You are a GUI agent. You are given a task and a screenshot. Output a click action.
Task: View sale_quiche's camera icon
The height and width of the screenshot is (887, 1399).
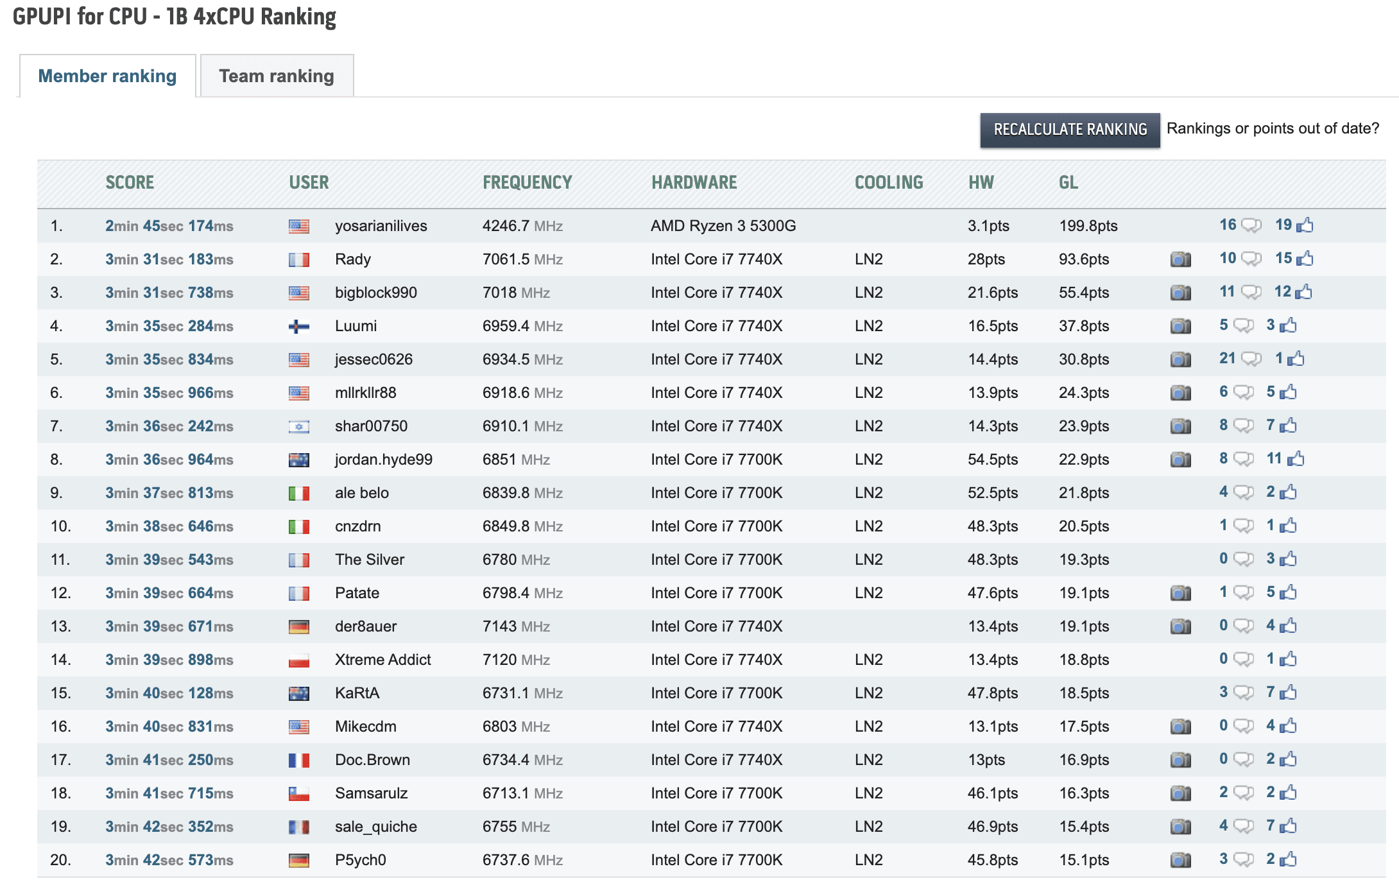coord(1180,827)
